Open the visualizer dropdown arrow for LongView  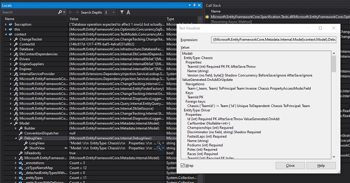163,143
